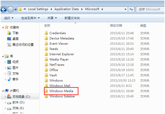Expand the 文档 (E:) drive node

coord(5,108)
